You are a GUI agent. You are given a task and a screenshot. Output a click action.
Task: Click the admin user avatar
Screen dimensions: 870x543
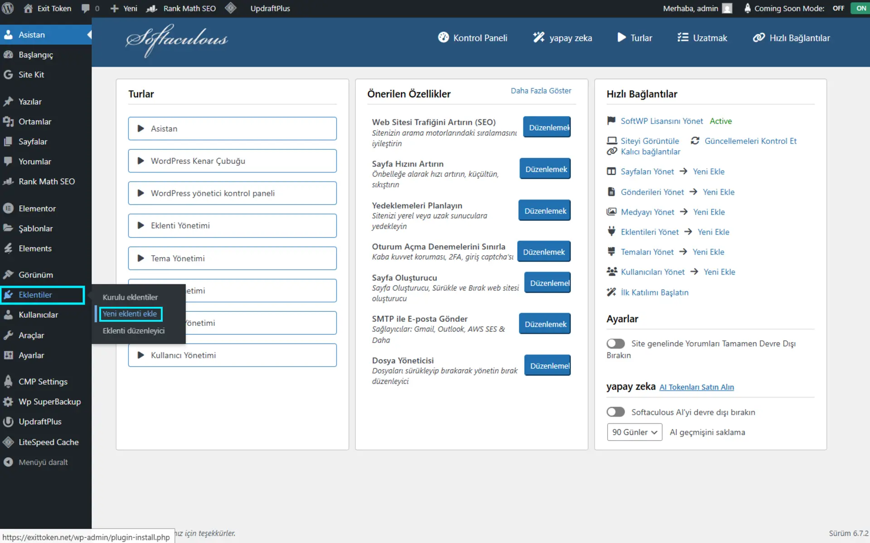point(727,9)
